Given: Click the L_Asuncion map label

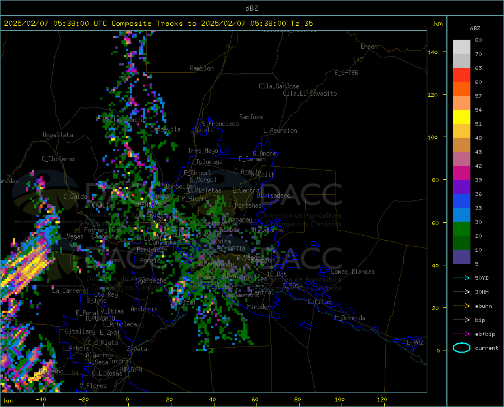Looking at the screenshot, I should click(x=280, y=130).
